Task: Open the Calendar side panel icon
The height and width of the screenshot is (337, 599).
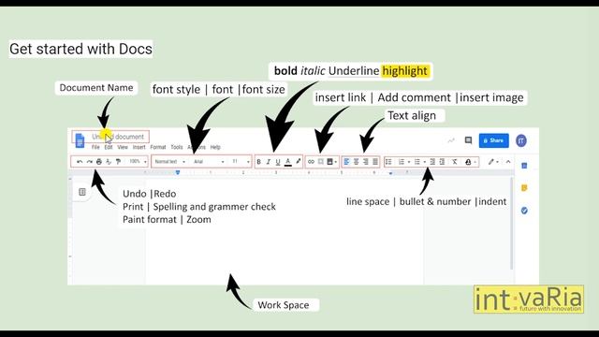Action: pyautogui.click(x=524, y=166)
